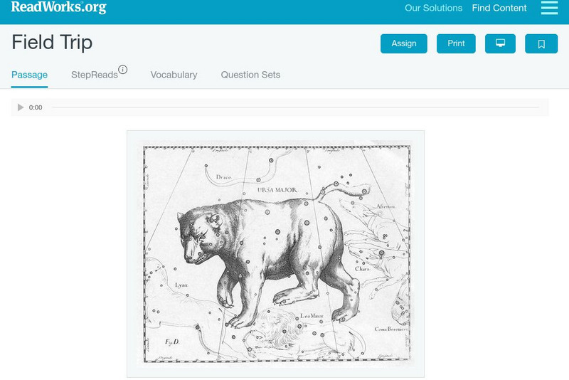The height and width of the screenshot is (380, 569).
Task: Go to the ReadWorks.org home logo
Action: tap(59, 7)
